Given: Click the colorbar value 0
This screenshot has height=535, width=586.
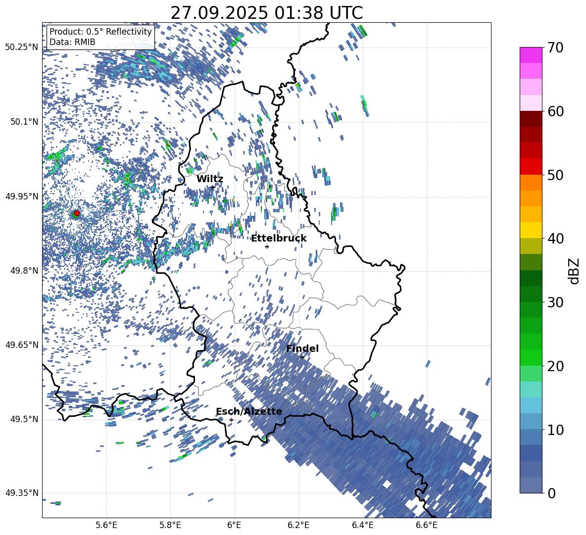Looking at the screenshot, I should [x=552, y=493].
